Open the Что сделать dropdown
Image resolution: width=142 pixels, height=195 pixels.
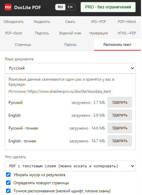(x=70, y=166)
